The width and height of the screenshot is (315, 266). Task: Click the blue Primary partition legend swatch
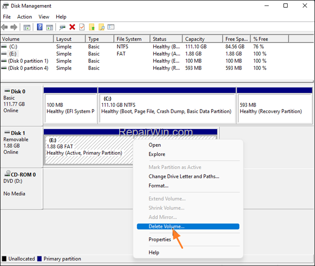[39, 259]
